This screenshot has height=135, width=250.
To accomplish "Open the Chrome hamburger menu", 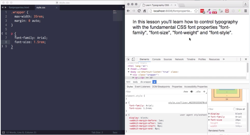I will pos(246,11).
